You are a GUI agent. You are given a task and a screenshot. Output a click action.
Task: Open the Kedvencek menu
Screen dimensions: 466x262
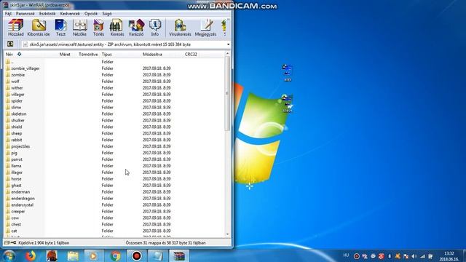tap(70, 14)
